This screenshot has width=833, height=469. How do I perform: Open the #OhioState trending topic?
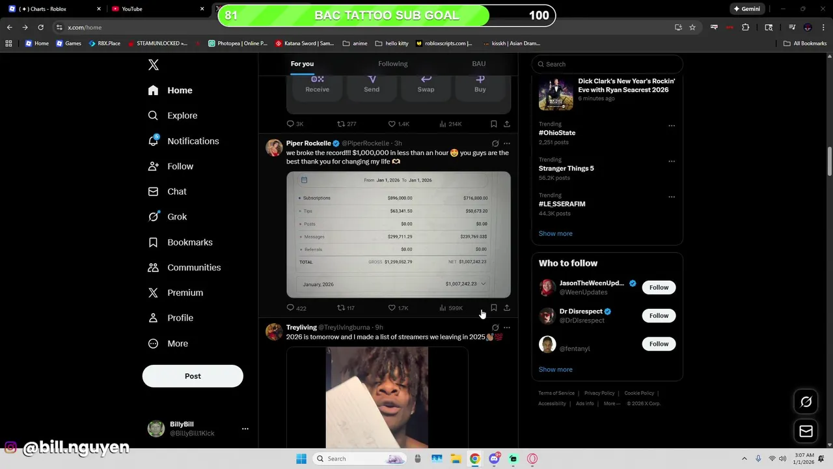[x=557, y=133]
